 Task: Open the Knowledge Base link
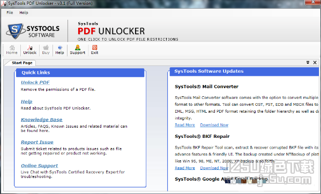pos(42,120)
